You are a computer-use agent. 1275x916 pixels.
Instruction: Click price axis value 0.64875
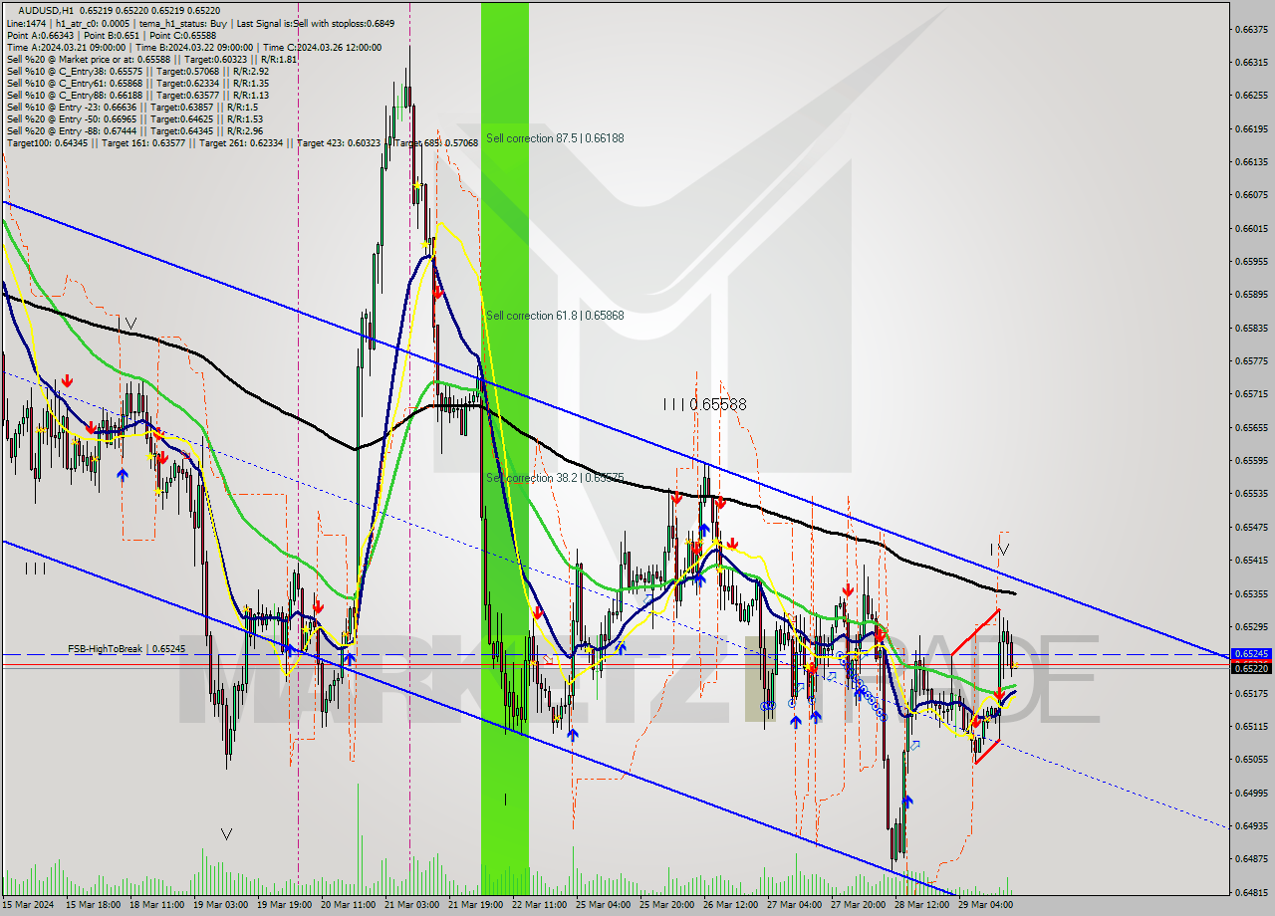(1251, 858)
